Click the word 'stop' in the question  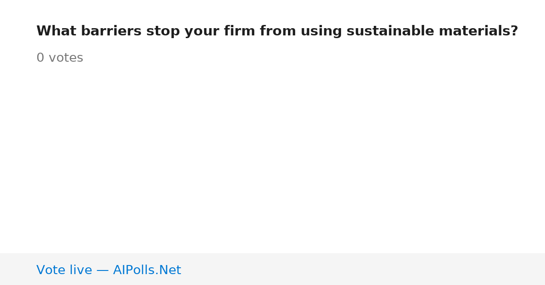pos(161,31)
